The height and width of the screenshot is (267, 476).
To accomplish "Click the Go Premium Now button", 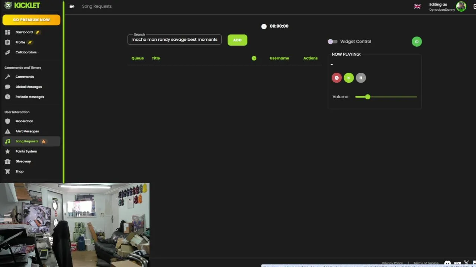I will pyautogui.click(x=31, y=20).
